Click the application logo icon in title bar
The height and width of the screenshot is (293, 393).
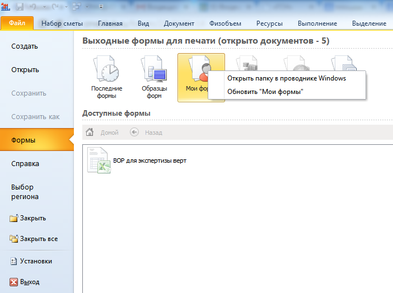click(x=5, y=7)
